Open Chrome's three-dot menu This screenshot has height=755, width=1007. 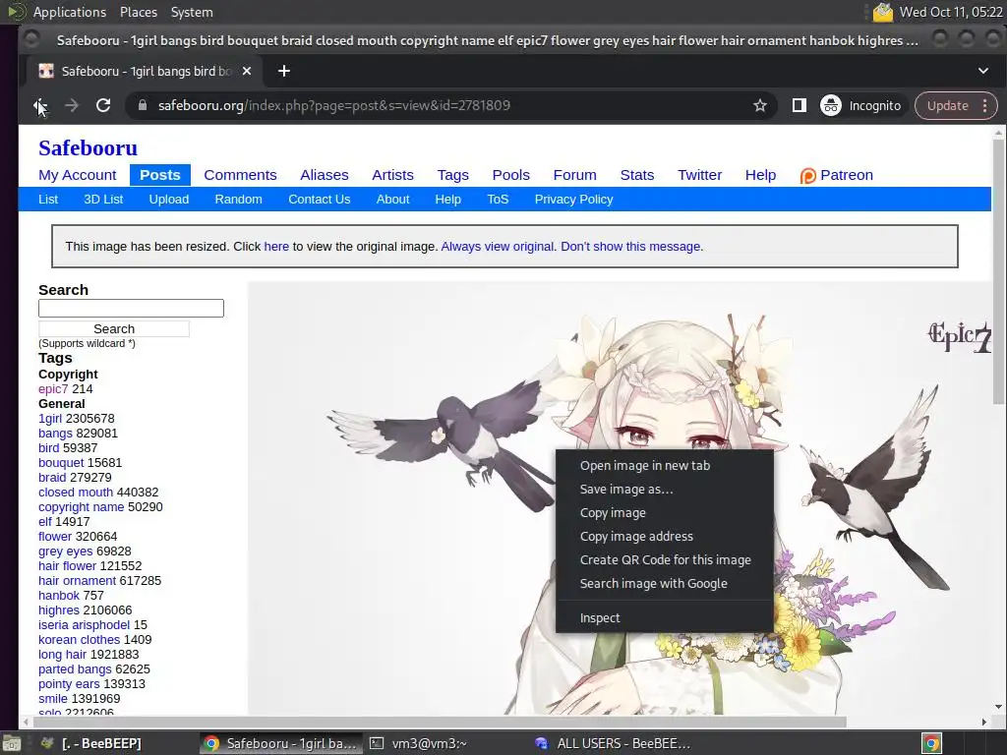(984, 105)
